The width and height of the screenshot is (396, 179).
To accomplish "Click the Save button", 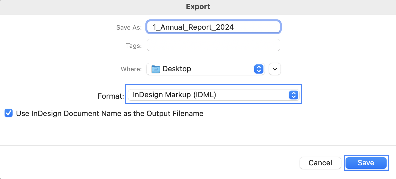I will 366,163.
